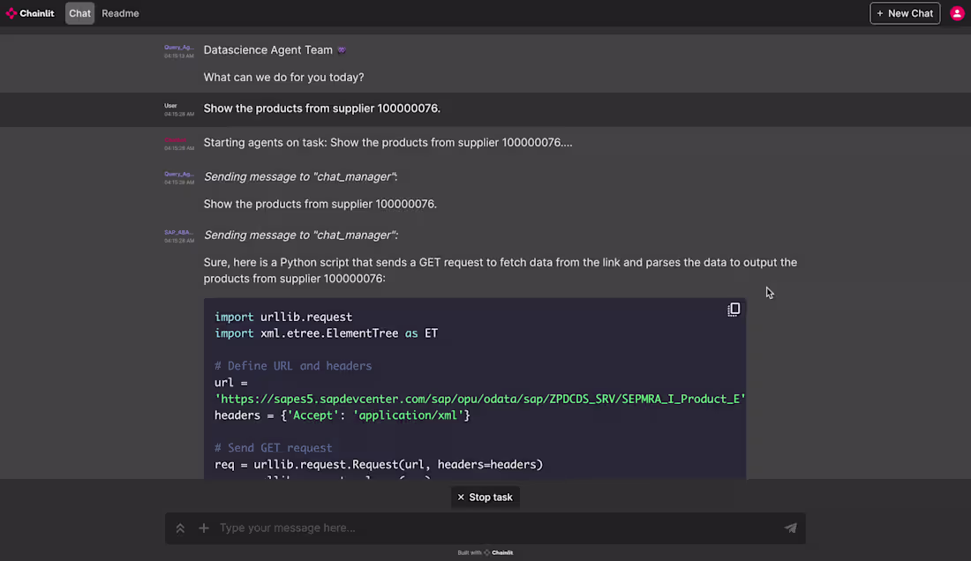Click the plus attachment icon in input bar
The width and height of the screenshot is (971, 561).
(204, 528)
